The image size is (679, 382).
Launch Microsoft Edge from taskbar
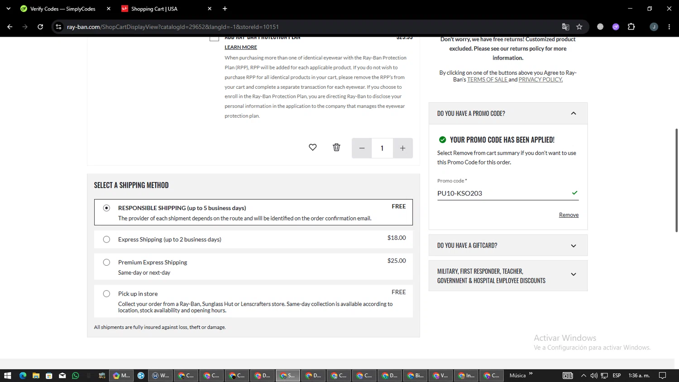(x=23, y=376)
